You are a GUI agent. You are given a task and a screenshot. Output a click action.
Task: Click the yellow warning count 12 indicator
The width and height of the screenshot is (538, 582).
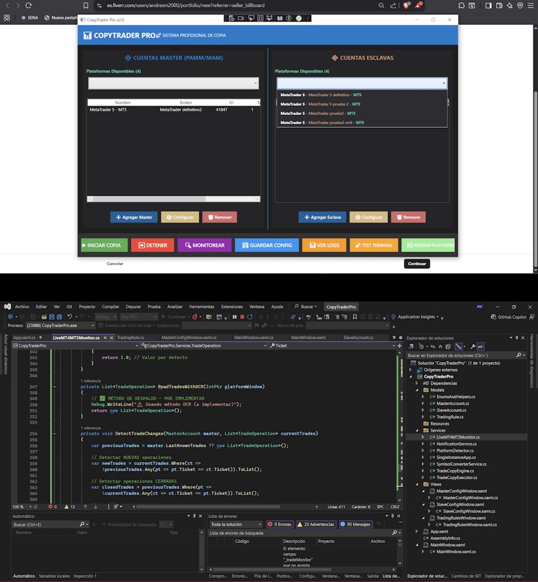(x=69, y=507)
